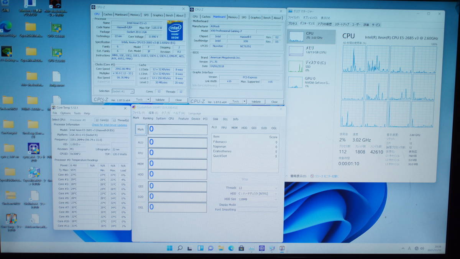This screenshot has width=460, height=259.
Task: Run the OGL benchmark button in CrystalMark
Action: [141, 207]
